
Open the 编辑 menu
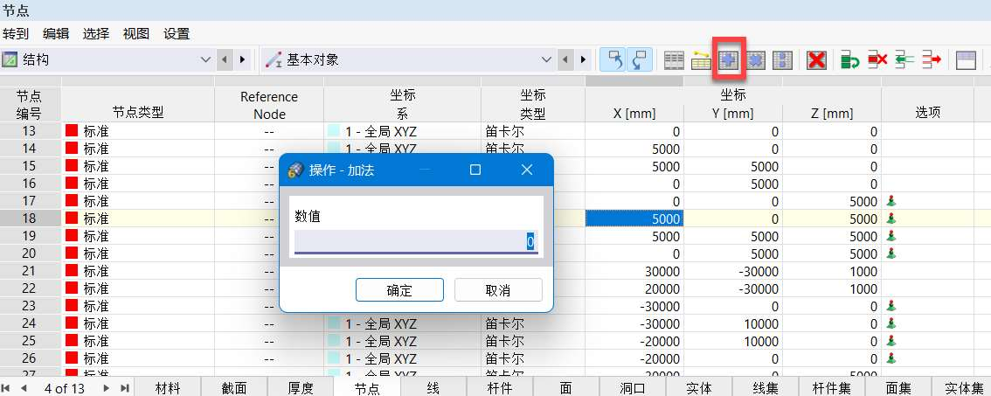(56, 34)
